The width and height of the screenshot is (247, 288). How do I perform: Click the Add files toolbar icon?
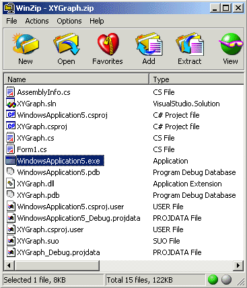click(149, 44)
